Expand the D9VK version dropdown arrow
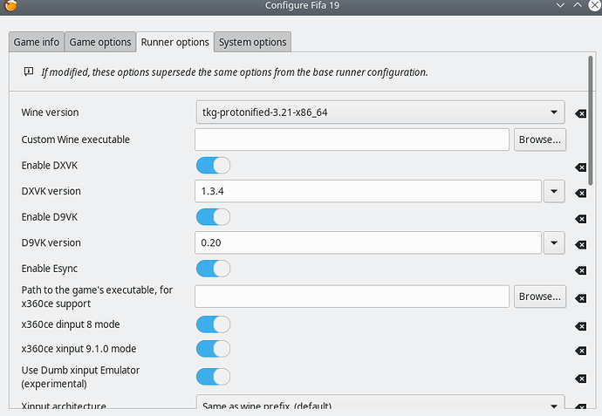This screenshot has height=416, width=602. tap(554, 242)
